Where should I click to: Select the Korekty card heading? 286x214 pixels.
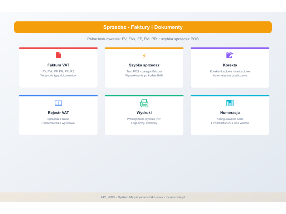coord(230,65)
